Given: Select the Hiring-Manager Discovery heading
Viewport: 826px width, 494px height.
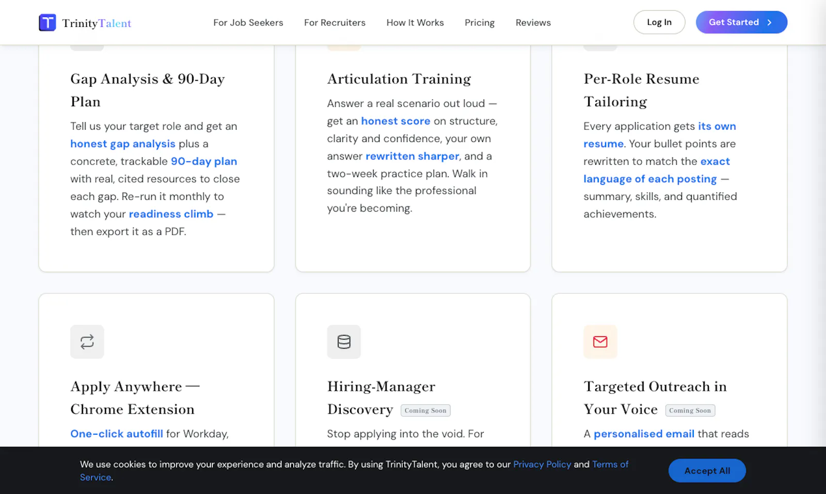Looking at the screenshot, I should pos(382,398).
